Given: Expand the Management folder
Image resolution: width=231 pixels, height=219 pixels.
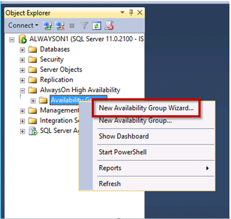Looking at the screenshot, I should pos(22,111).
